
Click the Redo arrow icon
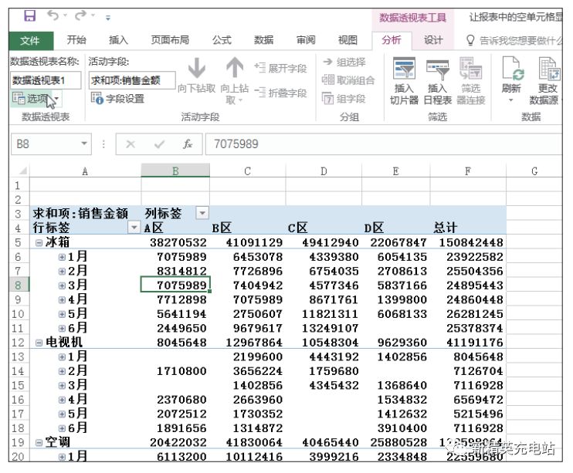coord(81,15)
